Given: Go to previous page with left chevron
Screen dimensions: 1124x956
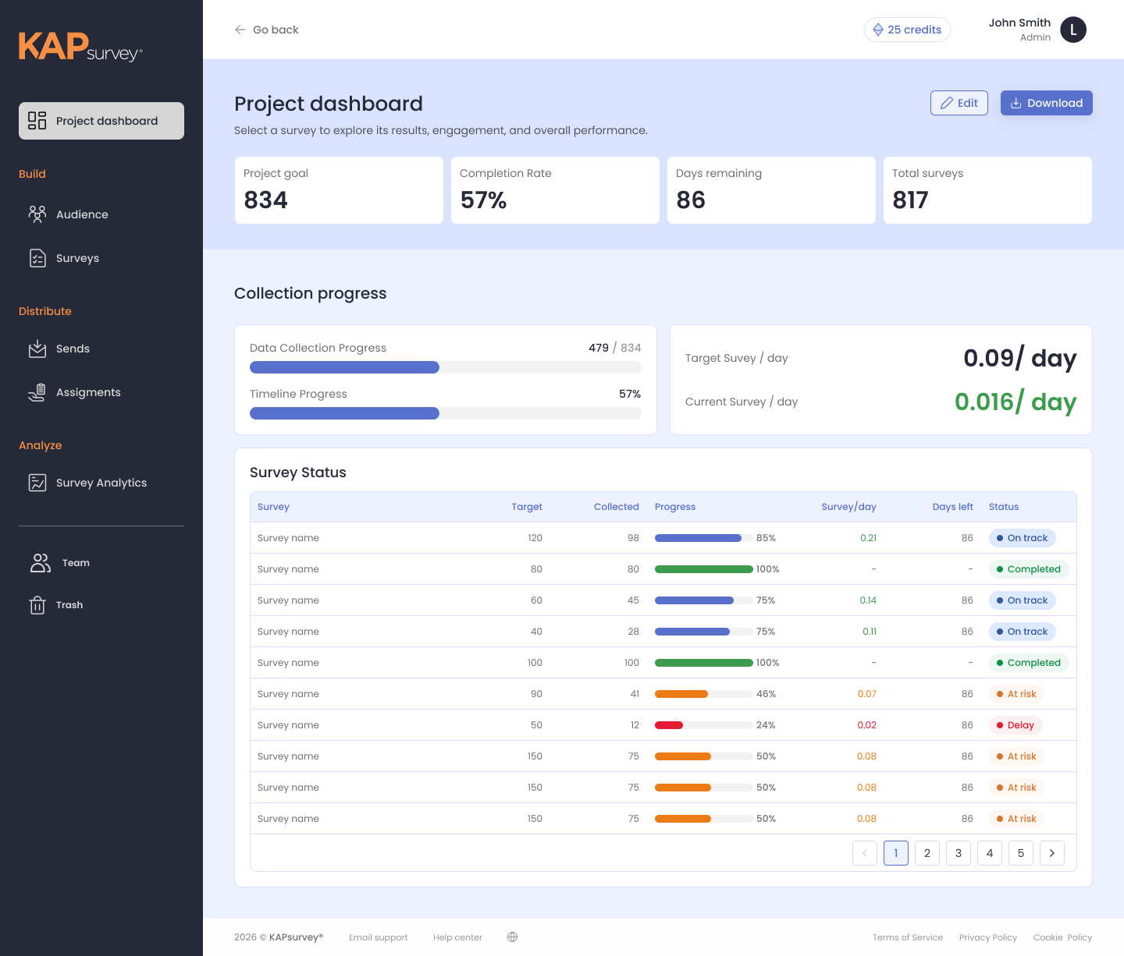Looking at the screenshot, I should [x=865, y=853].
